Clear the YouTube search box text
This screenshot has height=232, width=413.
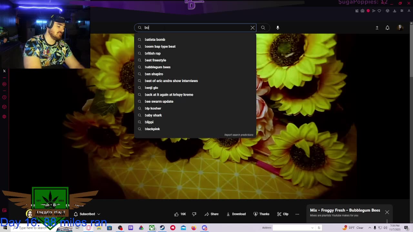coord(253,28)
